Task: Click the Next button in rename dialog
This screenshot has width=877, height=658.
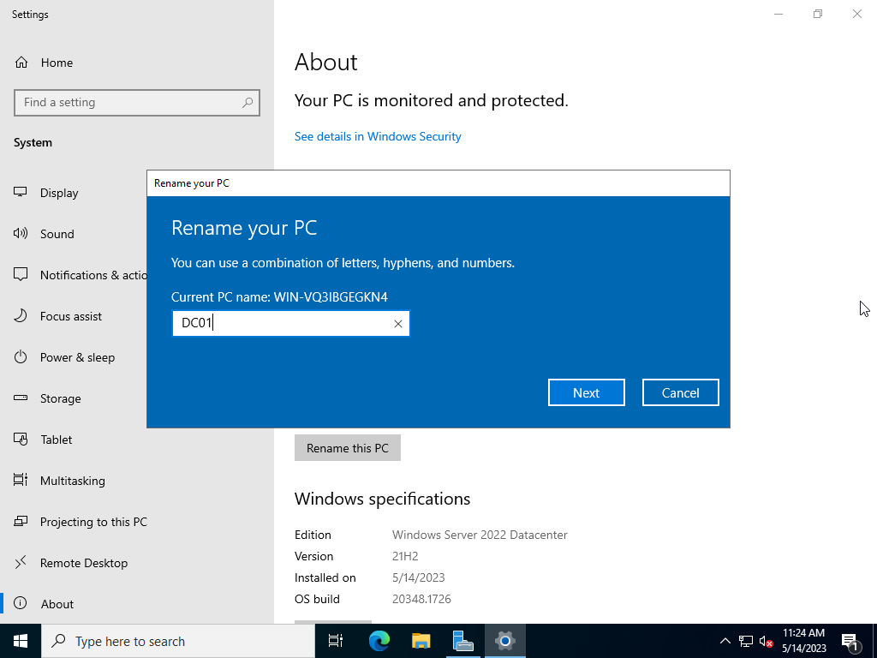Action: click(586, 392)
